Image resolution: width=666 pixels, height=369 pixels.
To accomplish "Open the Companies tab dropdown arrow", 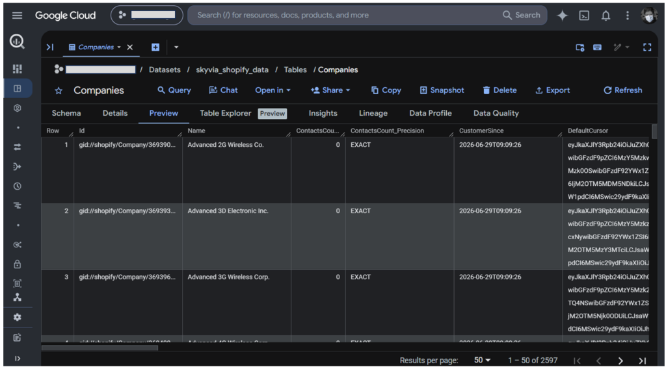I will [119, 47].
